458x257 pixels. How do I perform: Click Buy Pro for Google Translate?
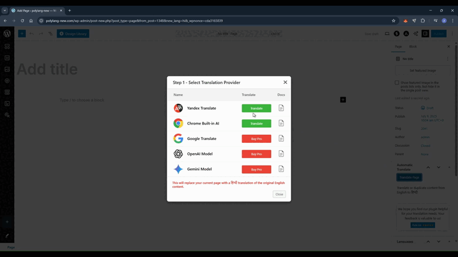pos(256,139)
